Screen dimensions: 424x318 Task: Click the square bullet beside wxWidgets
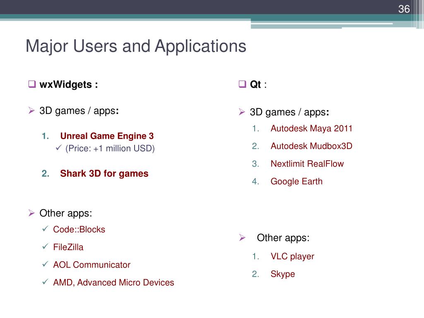pyautogui.click(x=32, y=84)
